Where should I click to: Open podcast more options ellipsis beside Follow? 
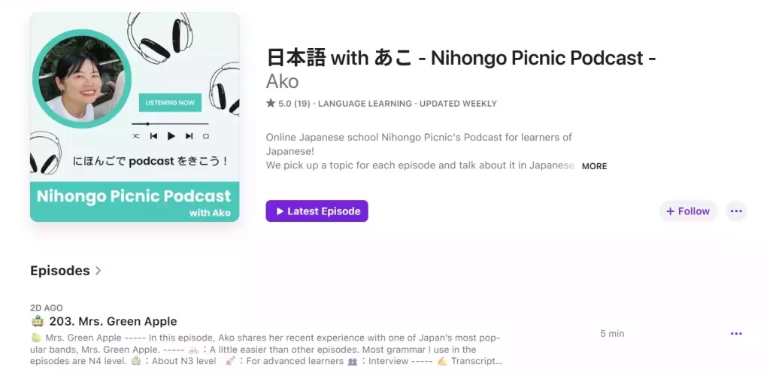tap(736, 211)
